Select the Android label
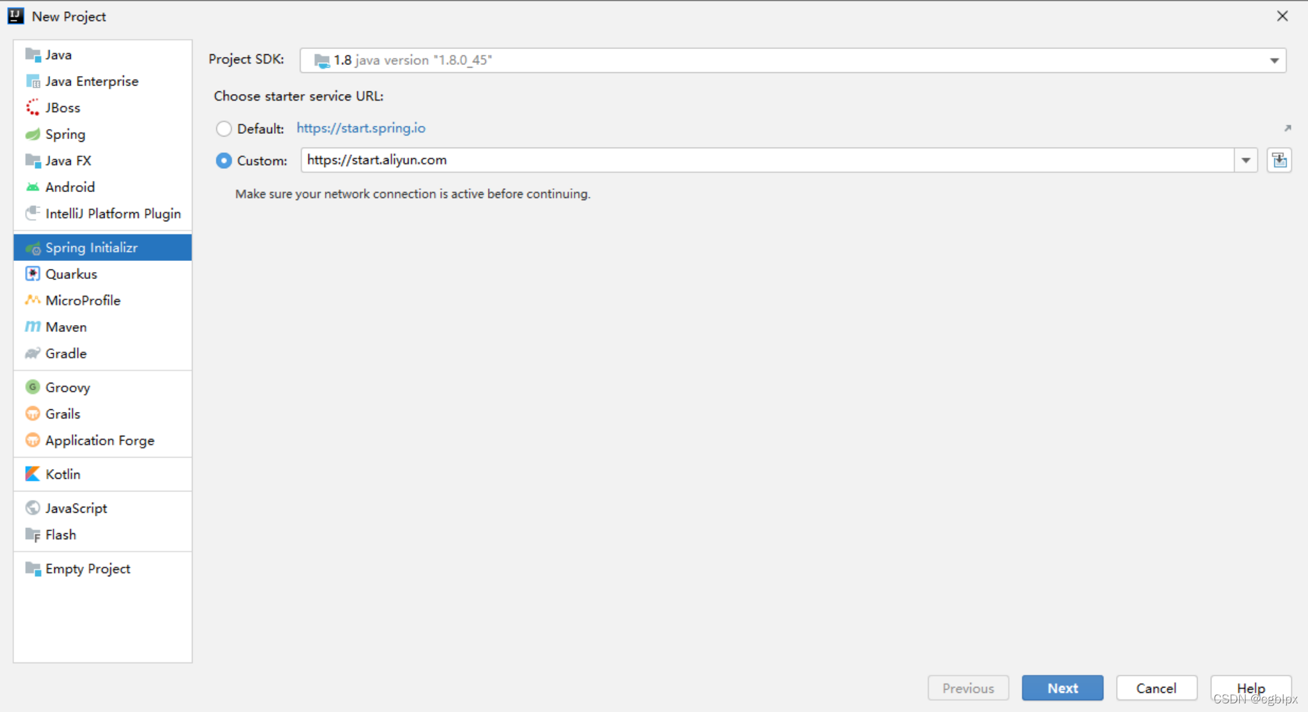1308x712 pixels. [x=70, y=187]
